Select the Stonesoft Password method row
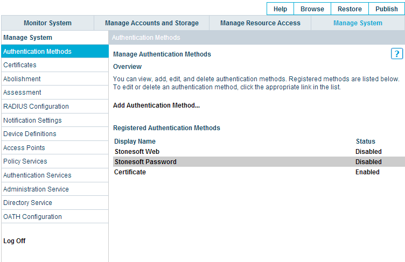 [145, 162]
